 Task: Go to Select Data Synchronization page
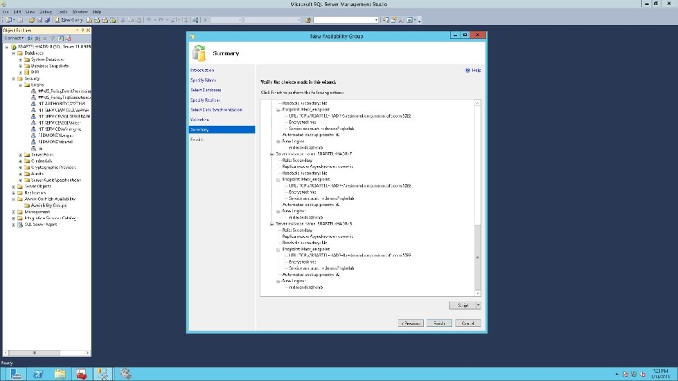click(216, 109)
